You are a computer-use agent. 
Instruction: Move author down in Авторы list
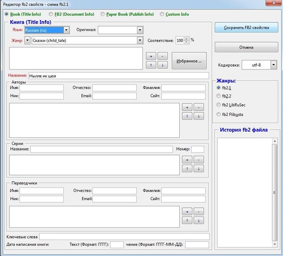(199, 116)
